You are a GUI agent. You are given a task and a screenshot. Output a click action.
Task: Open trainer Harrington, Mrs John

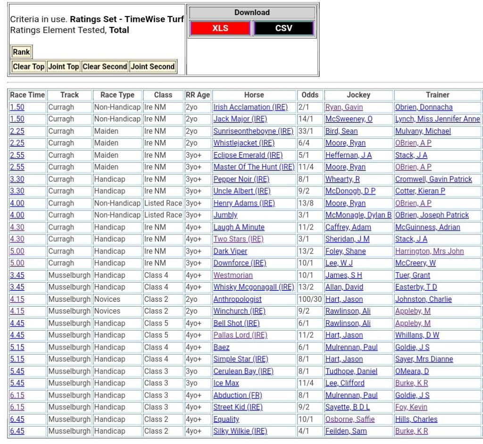[x=429, y=251]
